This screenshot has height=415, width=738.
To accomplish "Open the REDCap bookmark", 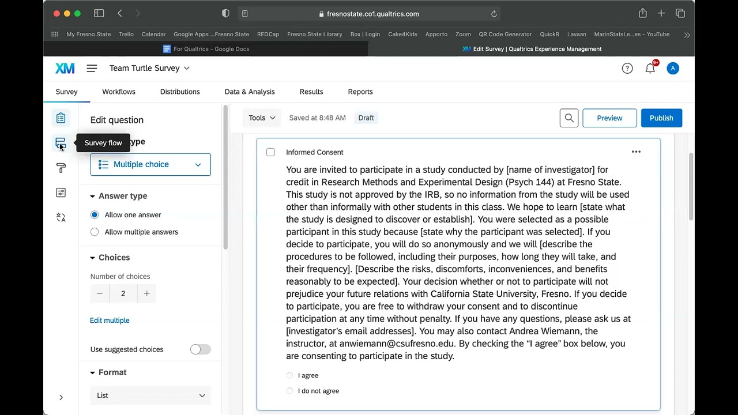I will (268, 35).
